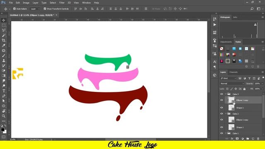Select the Eyedropper tool
265x149 pixels.
[4, 46]
